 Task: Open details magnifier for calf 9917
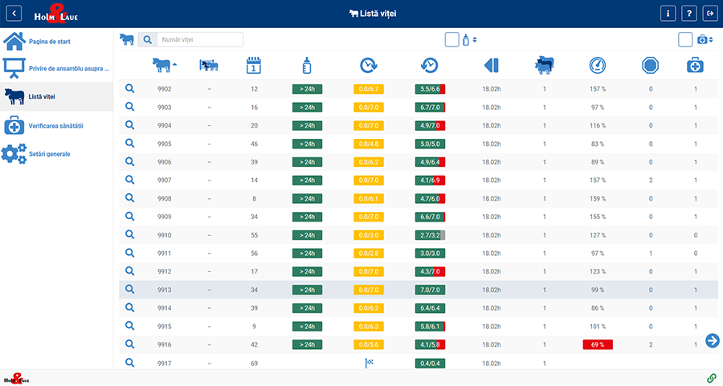click(x=130, y=363)
